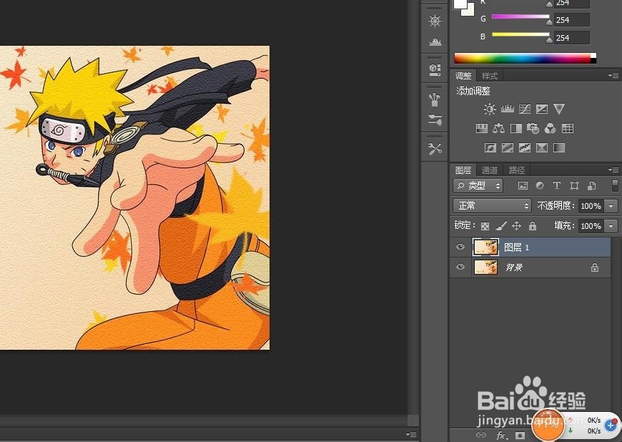The height and width of the screenshot is (442, 622).
Task: Switch to the 图层 tab
Action: pyautogui.click(x=463, y=170)
